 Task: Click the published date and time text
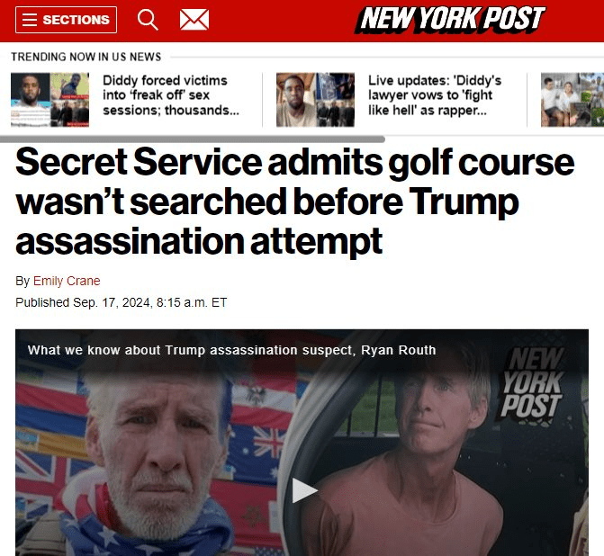[121, 302]
